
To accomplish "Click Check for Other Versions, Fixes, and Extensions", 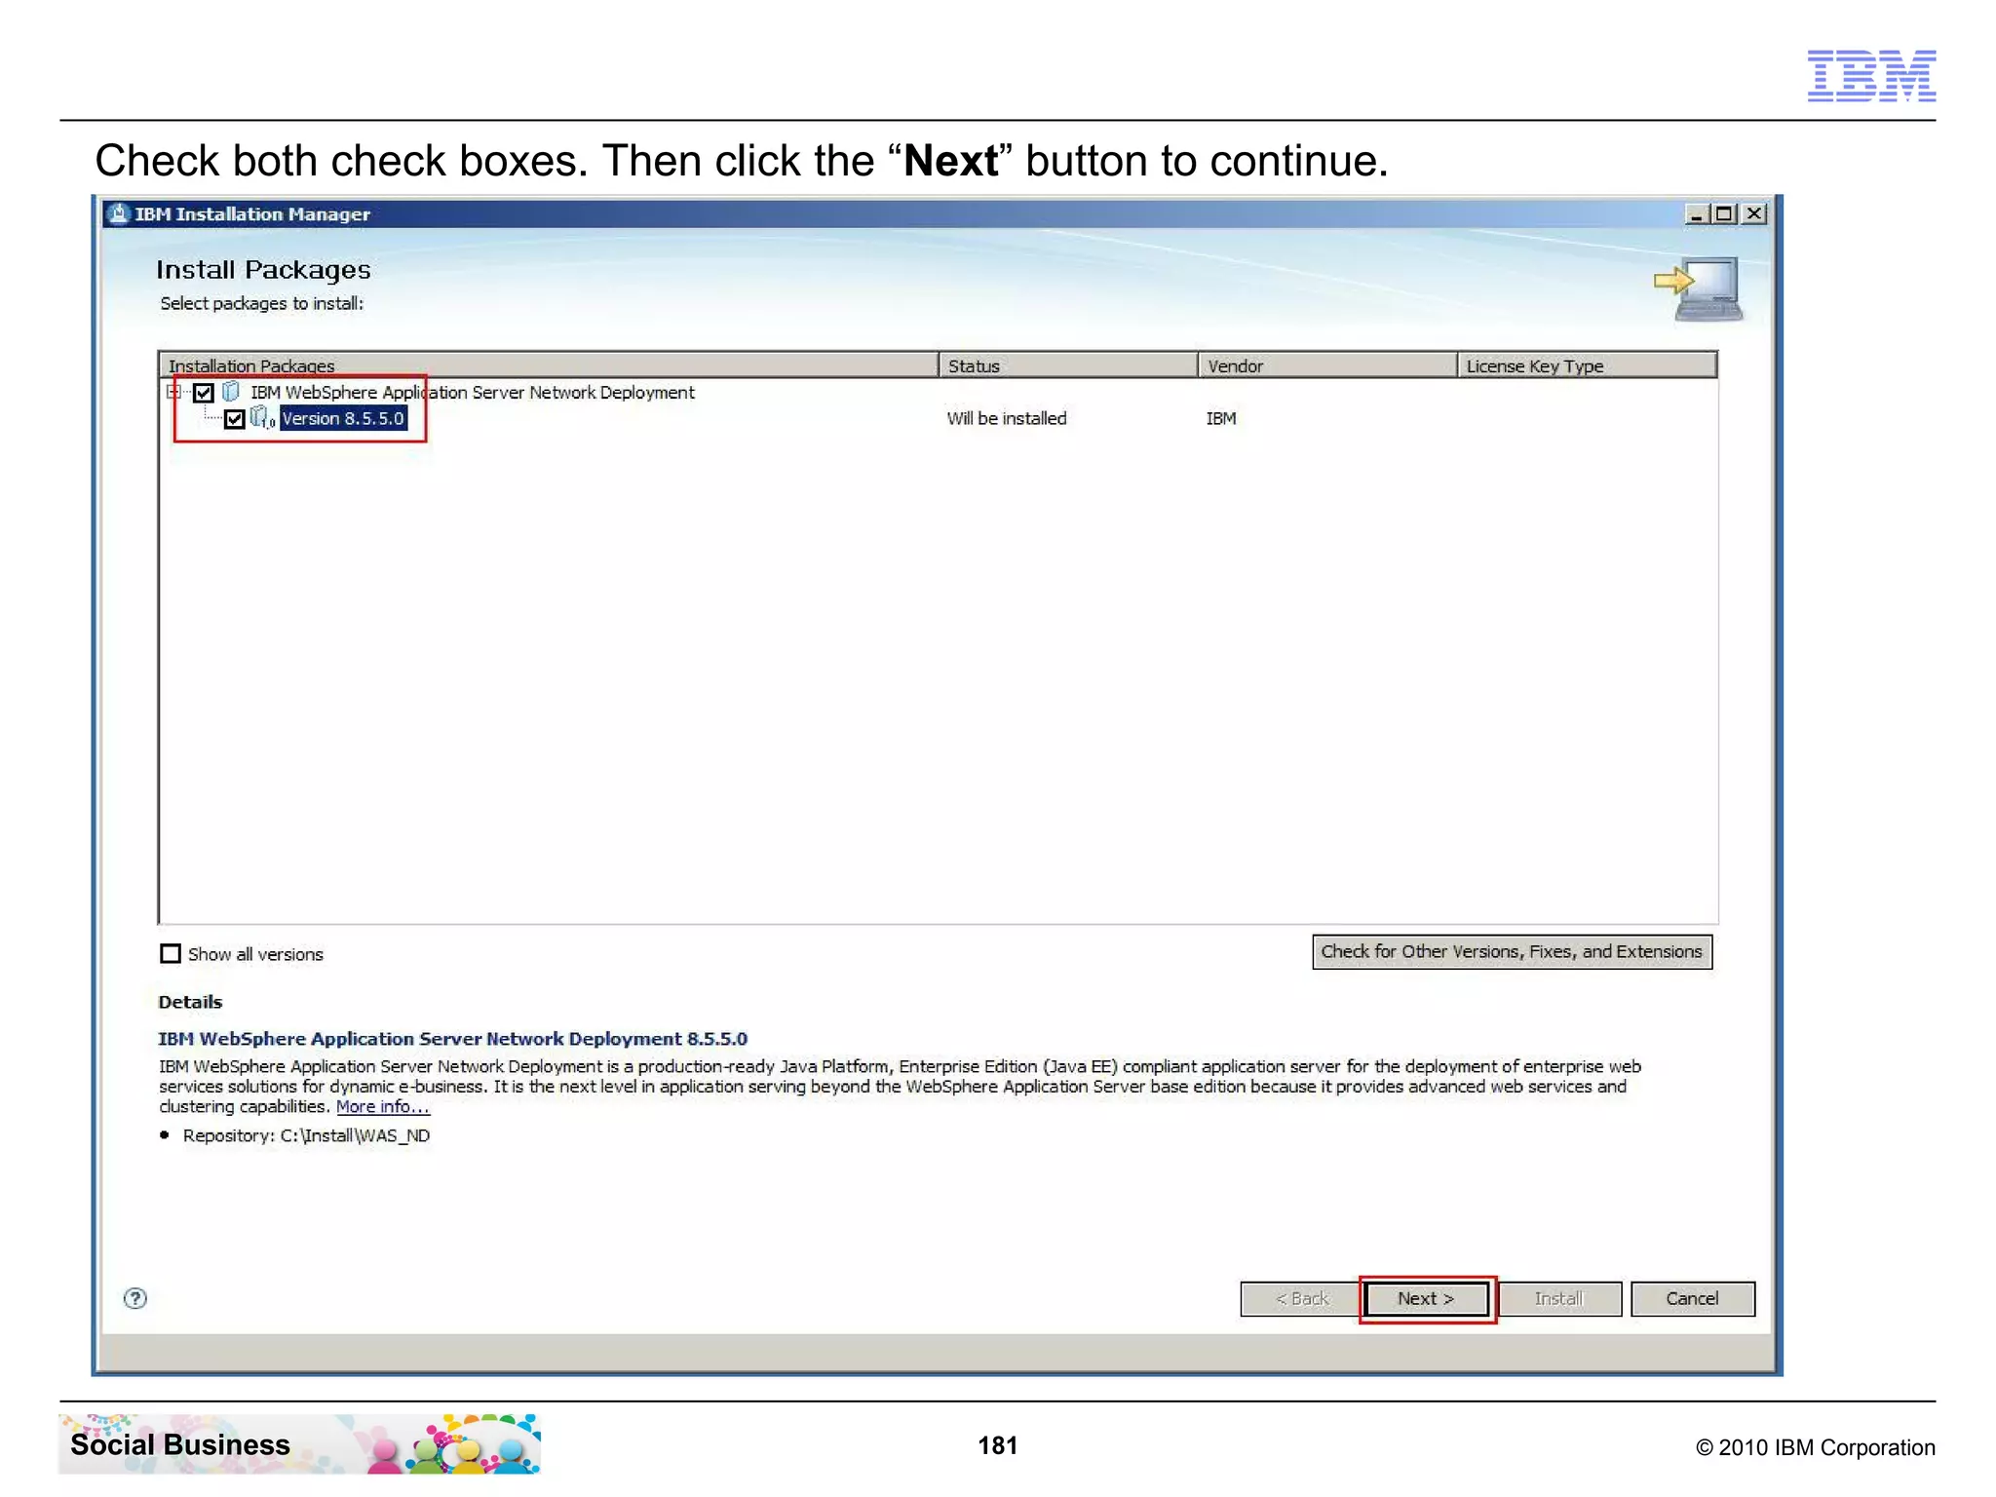I will click(x=1512, y=951).
